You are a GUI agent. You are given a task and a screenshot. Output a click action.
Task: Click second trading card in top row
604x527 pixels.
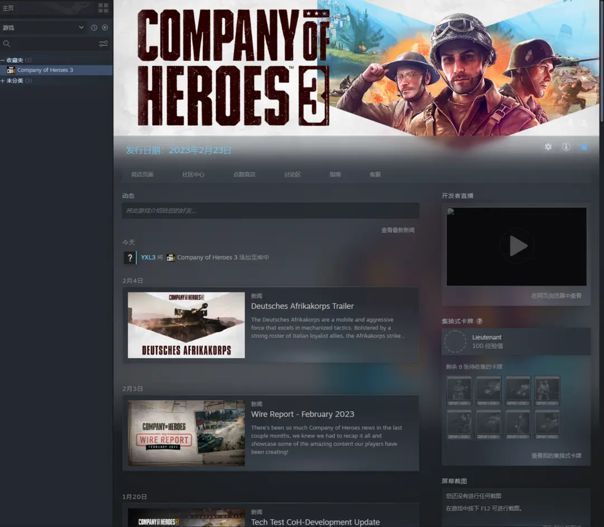pos(488,390)
